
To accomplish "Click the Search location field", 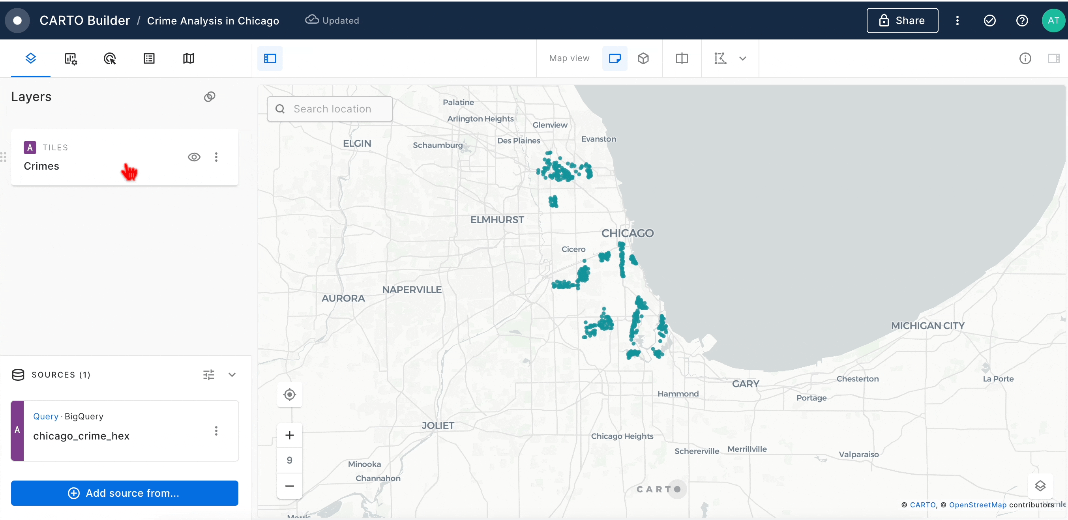I will coord(330,108).
